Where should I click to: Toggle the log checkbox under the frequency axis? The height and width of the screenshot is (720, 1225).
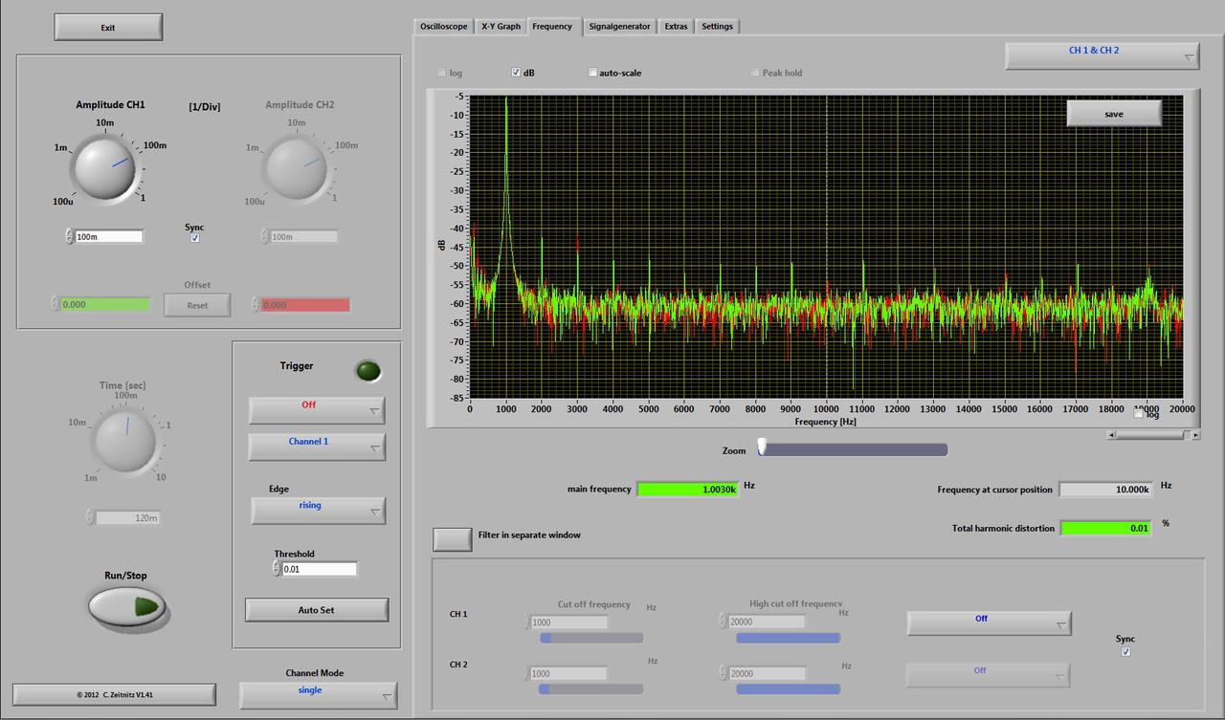pos(1138,414)
